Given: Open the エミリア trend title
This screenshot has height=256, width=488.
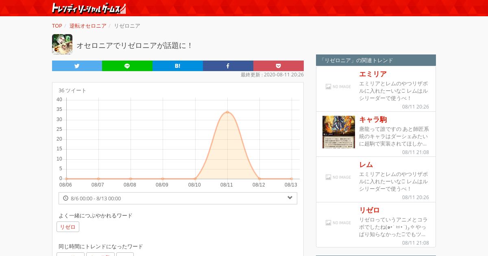Looking at the screenshot, I should pos(373,74).
